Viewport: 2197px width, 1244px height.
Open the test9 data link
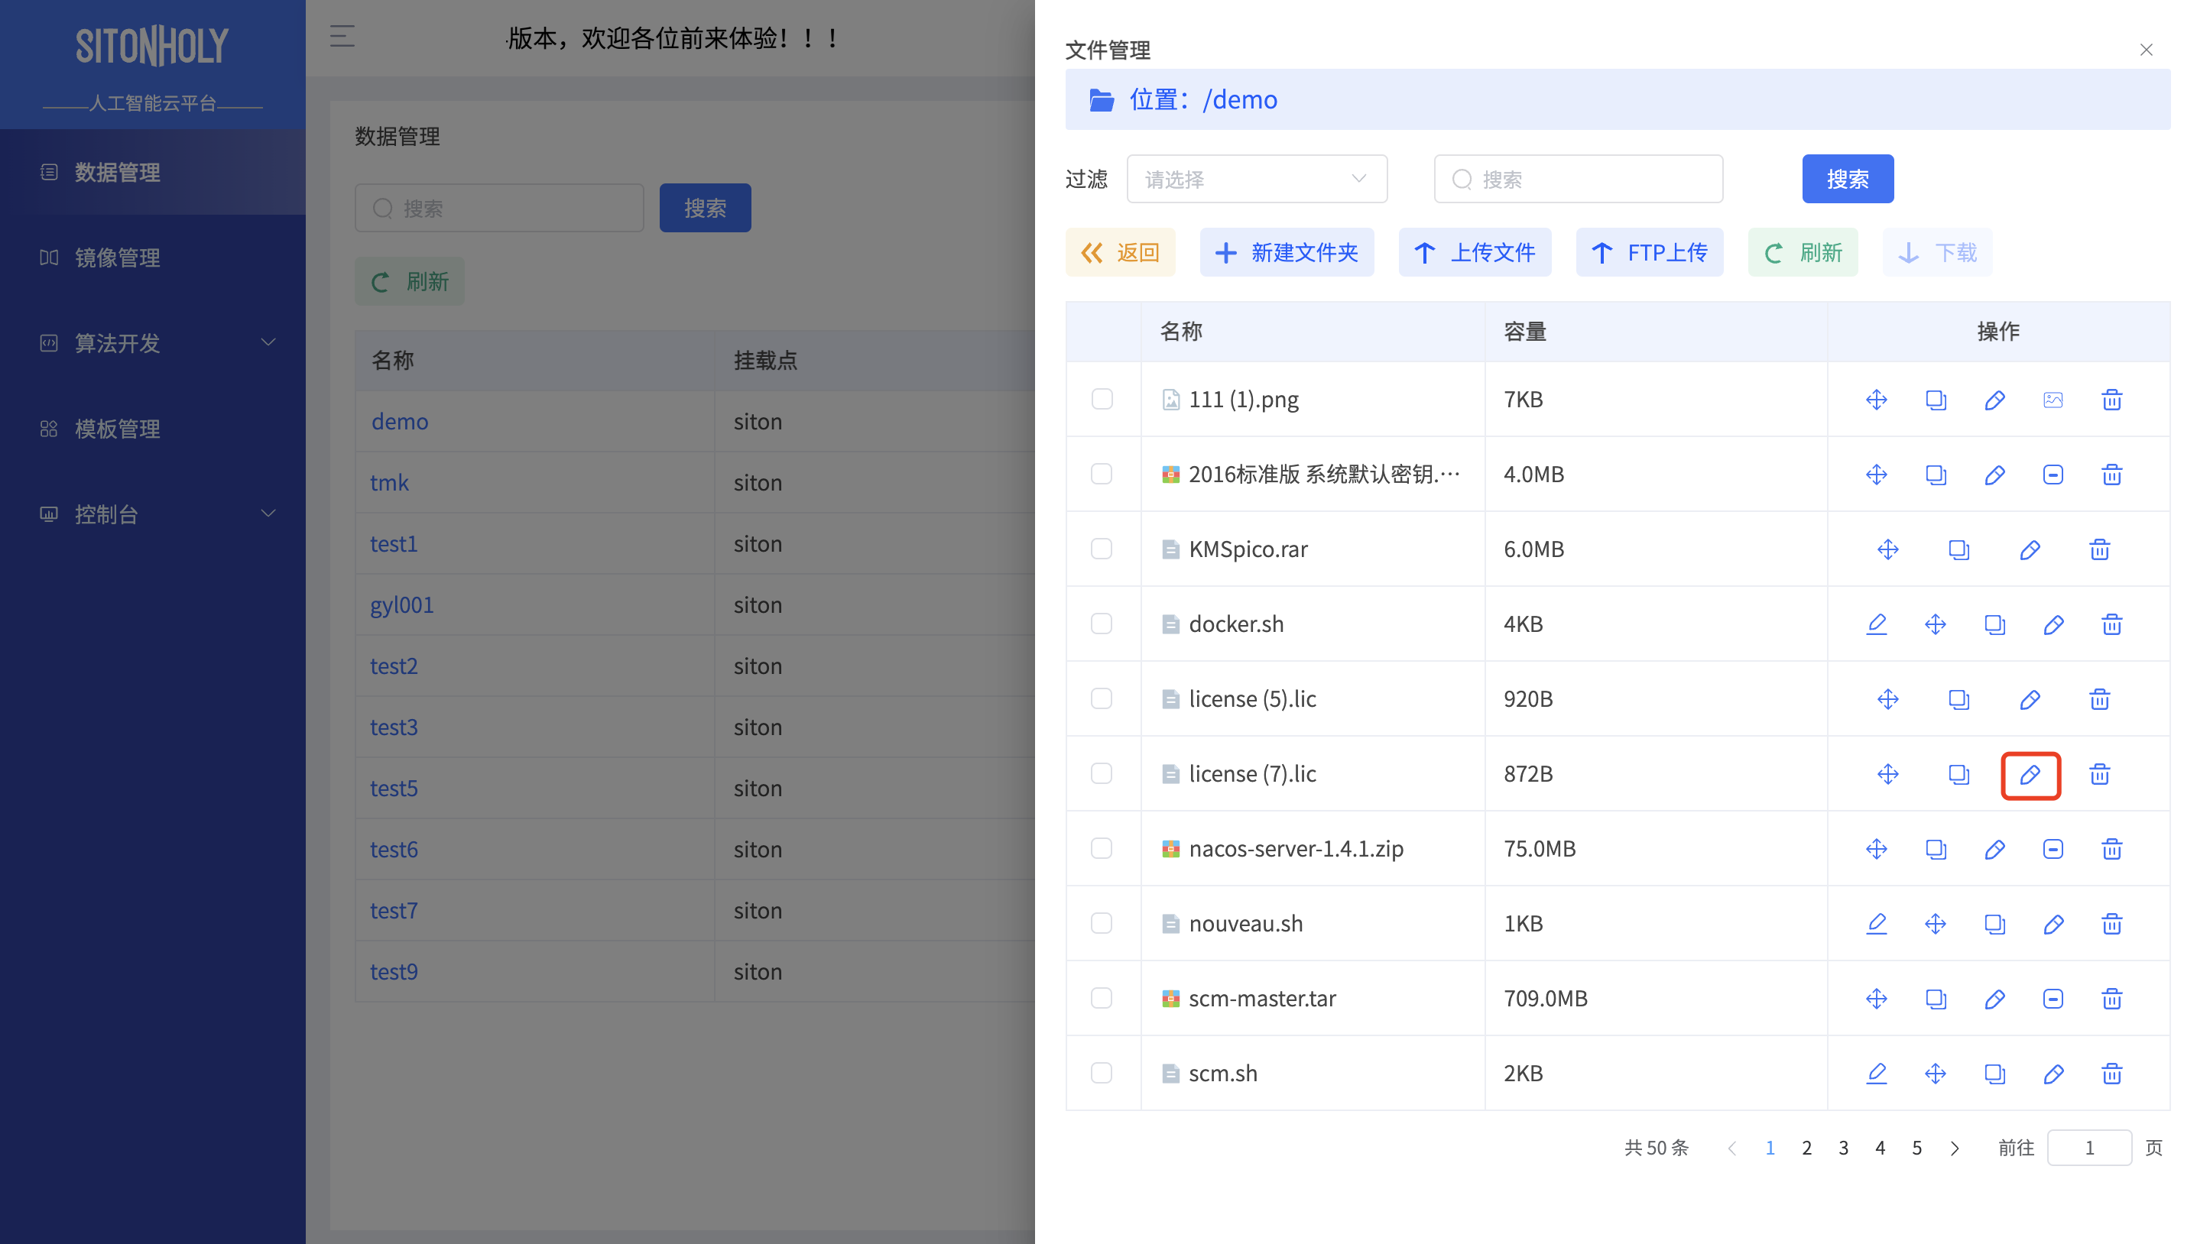(x=394, y=971)
